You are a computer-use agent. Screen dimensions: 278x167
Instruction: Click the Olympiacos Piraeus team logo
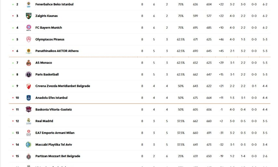pos(29,39)
